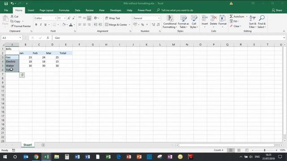This screenshot has height=161, width=287.
Task: Open Excel from the Windows taskbar
Action: pyautogui.click(x=46, y=157)
